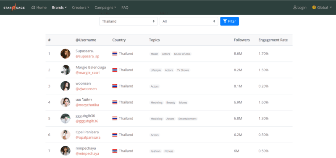This screenshot has width=336, height=158.
Task: Open woonsen's profile picture
Action: click(66, 86)
